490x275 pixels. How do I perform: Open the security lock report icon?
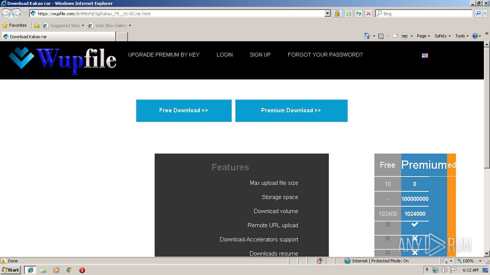pos(337,13)
